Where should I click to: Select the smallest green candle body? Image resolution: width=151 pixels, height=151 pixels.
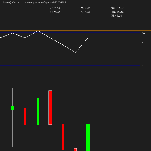pyautogui.click(x=13, y=108)
